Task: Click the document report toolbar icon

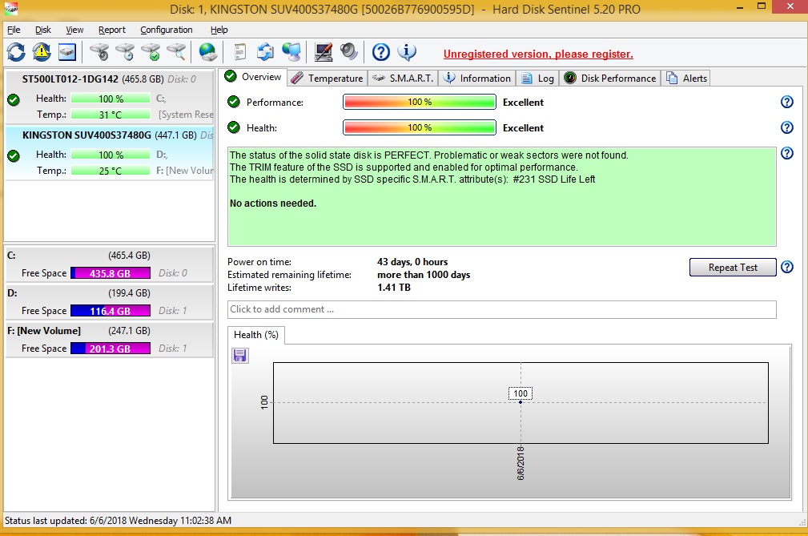Action: (239, 52)
